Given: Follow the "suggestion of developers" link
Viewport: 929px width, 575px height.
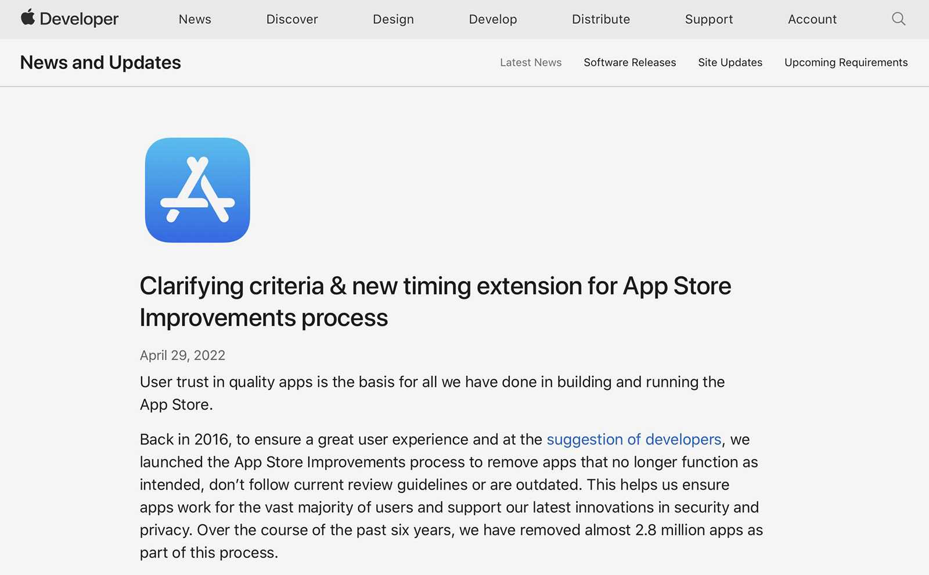Looking at the screenshot, I should pos(633,440).
